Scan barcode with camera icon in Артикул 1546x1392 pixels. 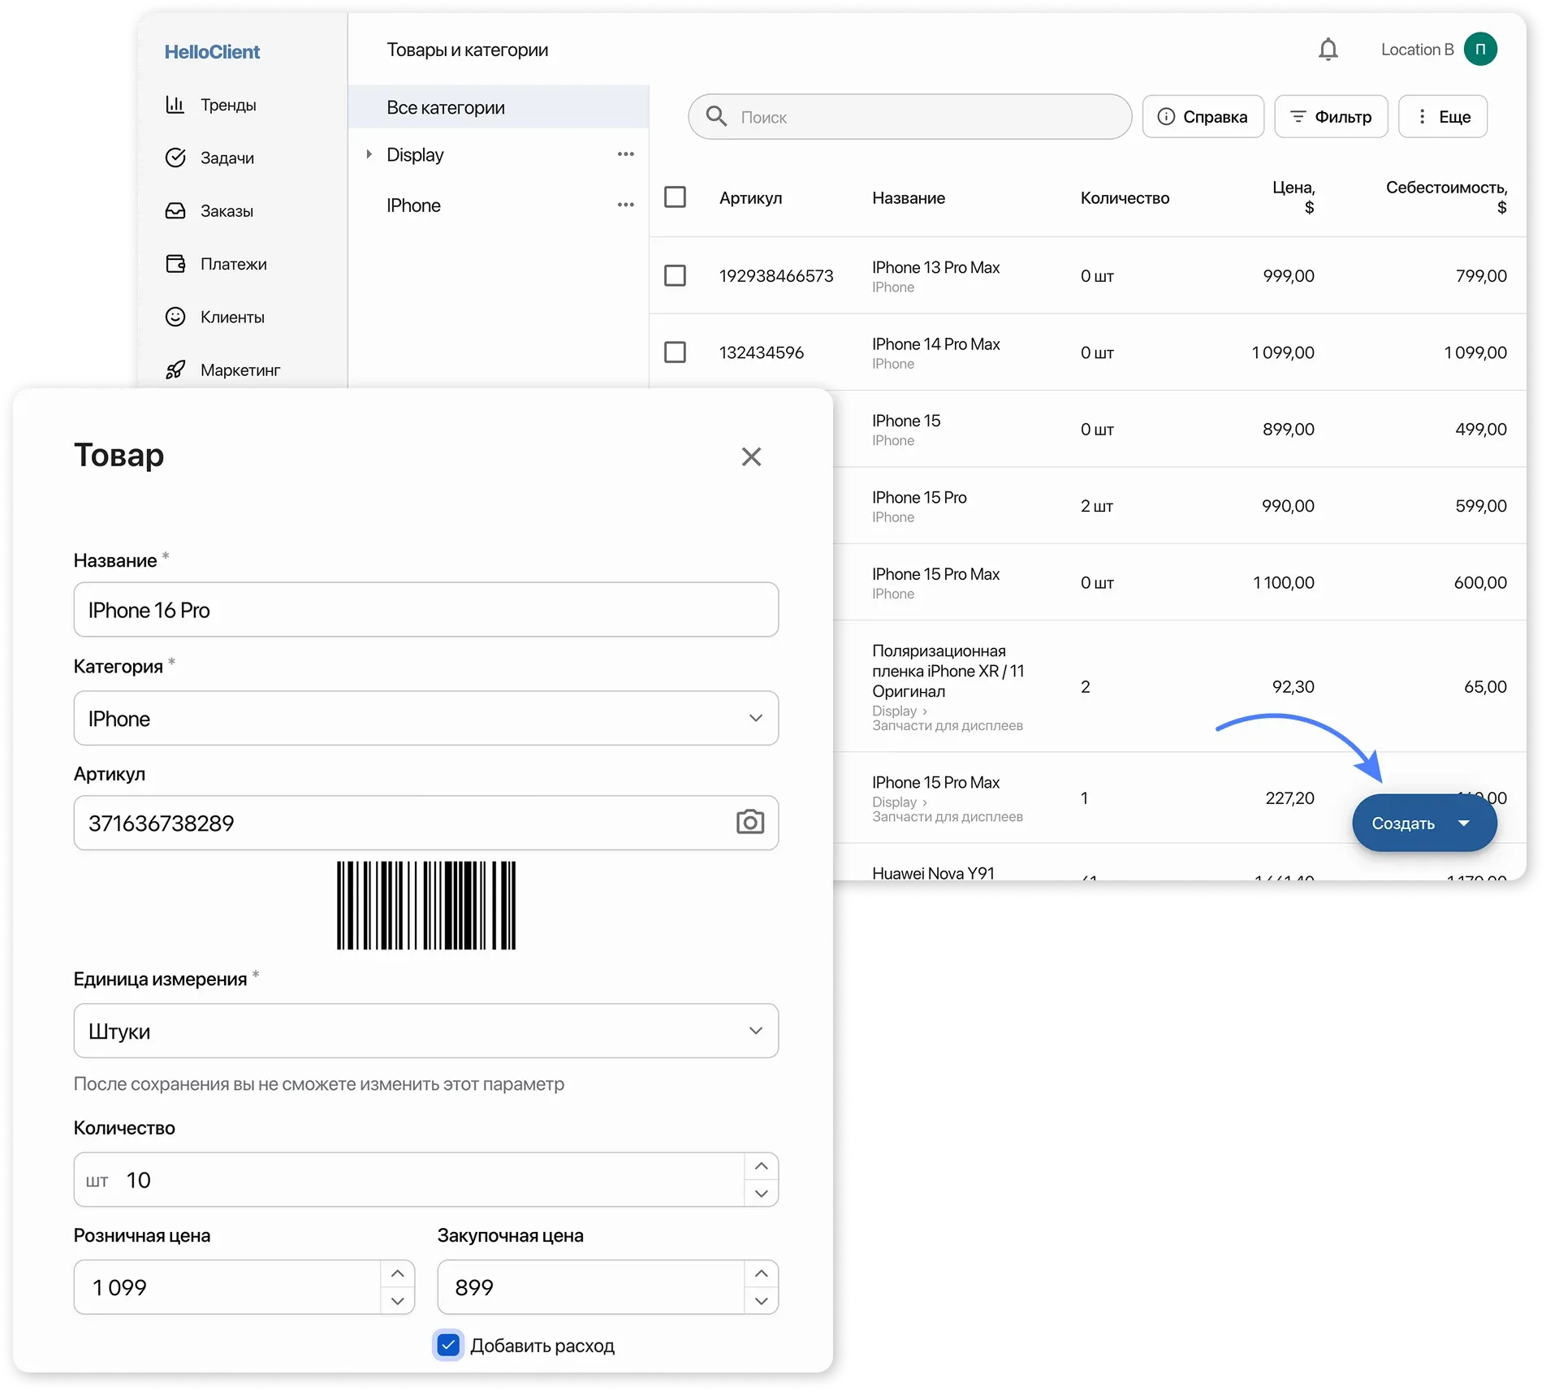[x=749, y=822]
